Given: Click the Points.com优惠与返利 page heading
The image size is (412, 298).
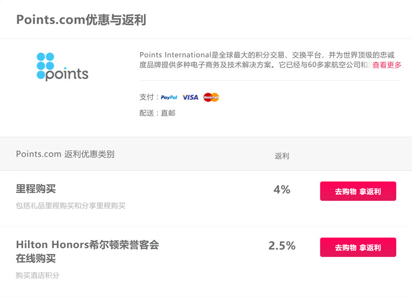Looking at the screenshot, I should point(81,20).
